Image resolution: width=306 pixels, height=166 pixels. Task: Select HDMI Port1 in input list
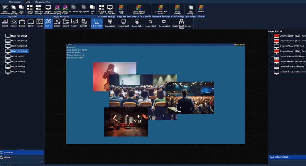pyautogui.click(x=19, y=36)
